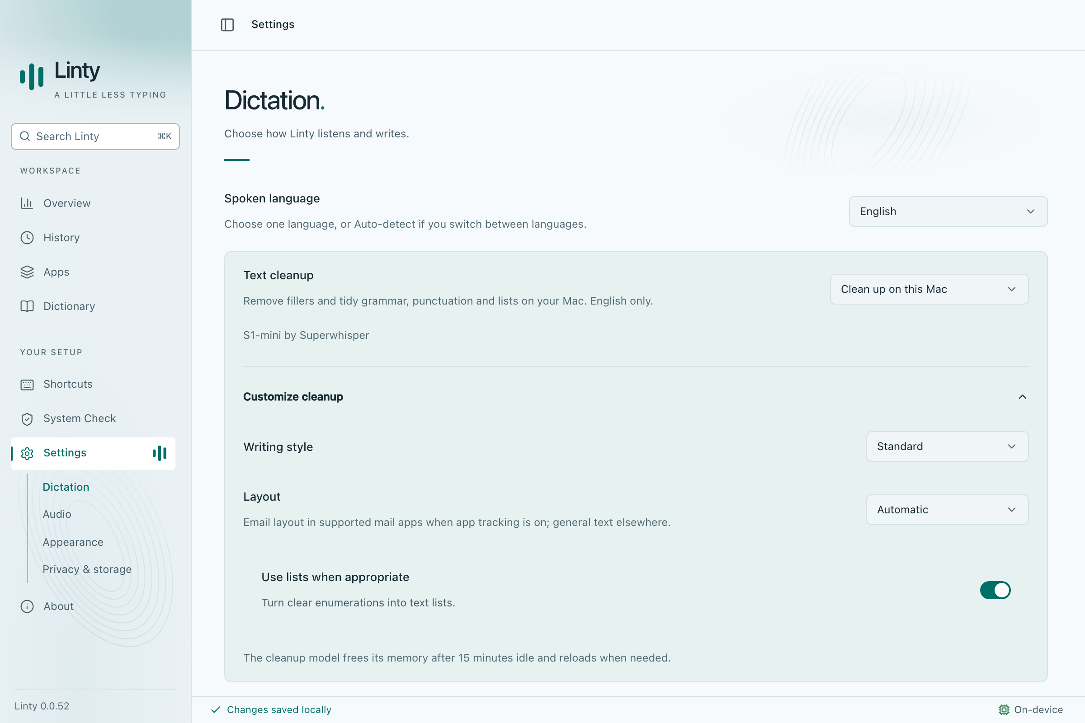Open the Writing style Standard dropdown
The height and width of the screenshot is (723, 1085).
947,446
